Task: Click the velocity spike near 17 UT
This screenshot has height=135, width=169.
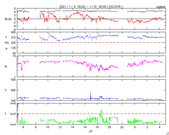Action: [x=90, y=95]
